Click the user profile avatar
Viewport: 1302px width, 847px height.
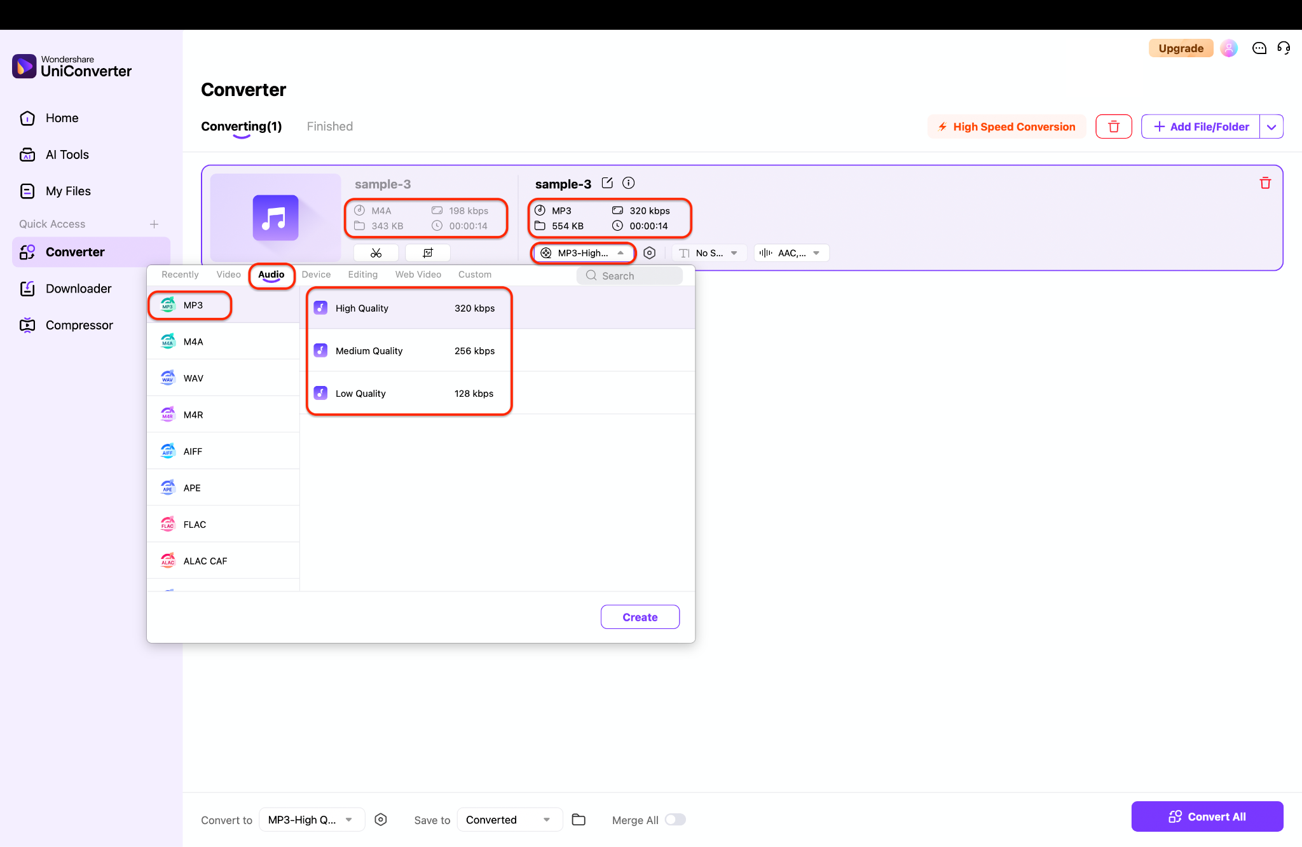pos(1229,48)
